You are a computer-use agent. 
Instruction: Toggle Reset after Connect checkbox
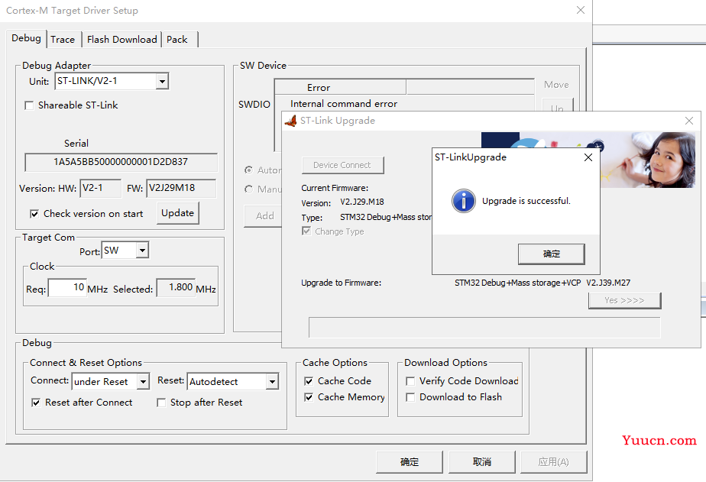point(36,403)
